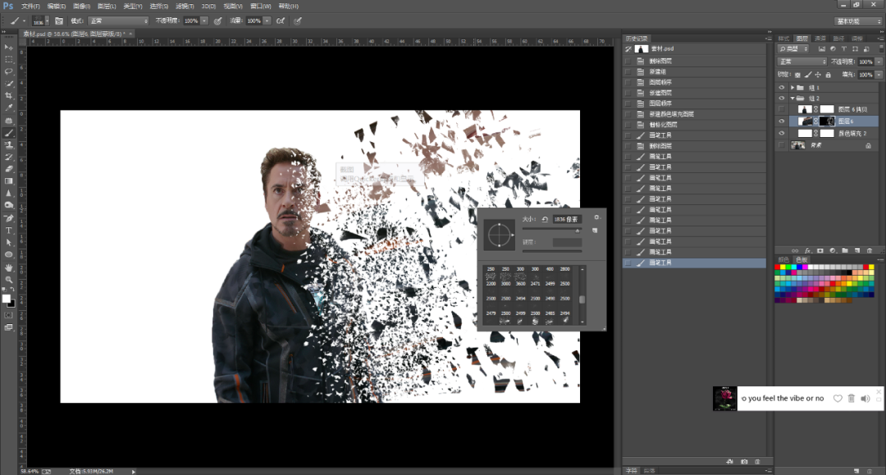This screenshot has width=886, height=475.
Task: Delete layer trash icon at Layers panel bottom
Action: pos(870,250)
